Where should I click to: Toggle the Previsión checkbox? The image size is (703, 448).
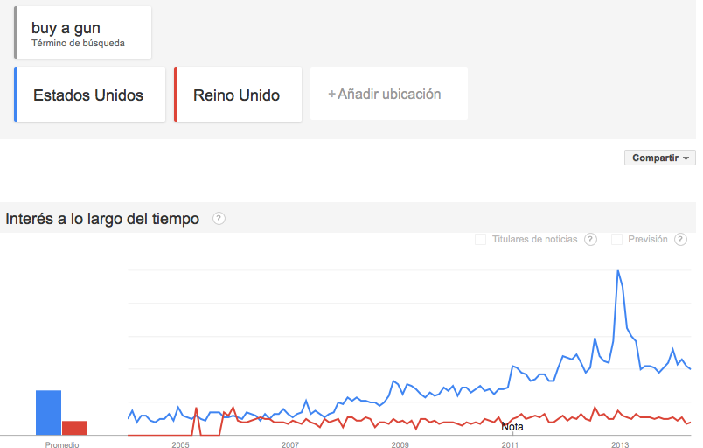point(617,240)
